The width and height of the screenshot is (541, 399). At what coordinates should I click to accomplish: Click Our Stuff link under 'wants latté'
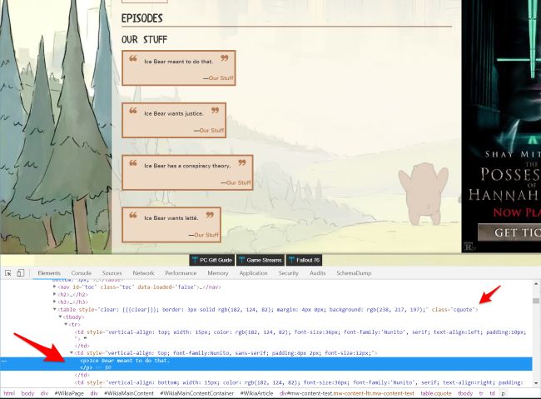(206, 235)
